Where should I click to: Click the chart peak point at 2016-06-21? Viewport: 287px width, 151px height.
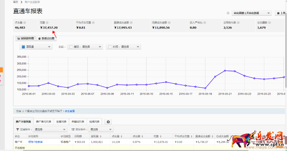point(225,71)
